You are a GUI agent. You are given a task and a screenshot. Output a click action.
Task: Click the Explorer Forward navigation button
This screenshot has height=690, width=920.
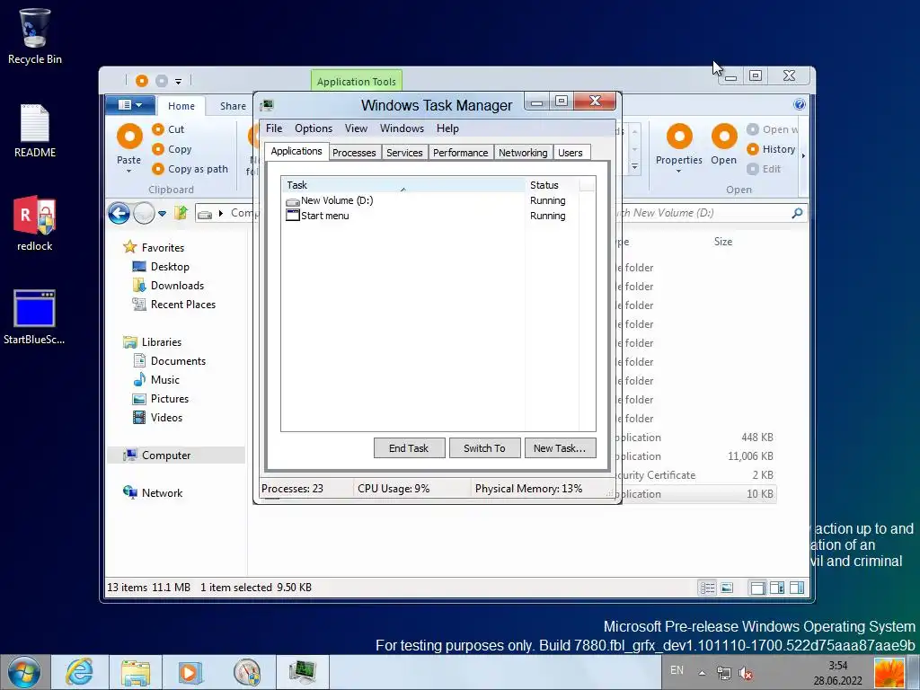pos(144,213)
